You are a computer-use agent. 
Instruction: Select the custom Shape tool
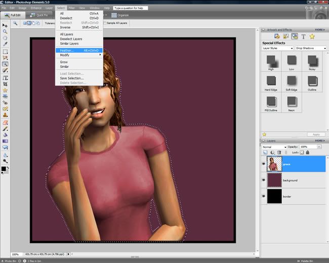(5, 147)
